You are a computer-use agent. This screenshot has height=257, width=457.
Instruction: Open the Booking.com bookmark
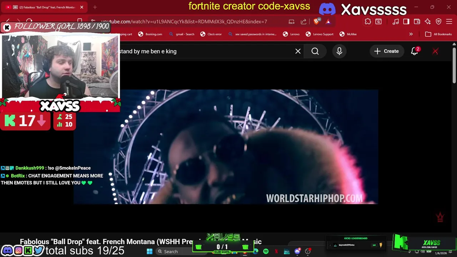[150, 34]
